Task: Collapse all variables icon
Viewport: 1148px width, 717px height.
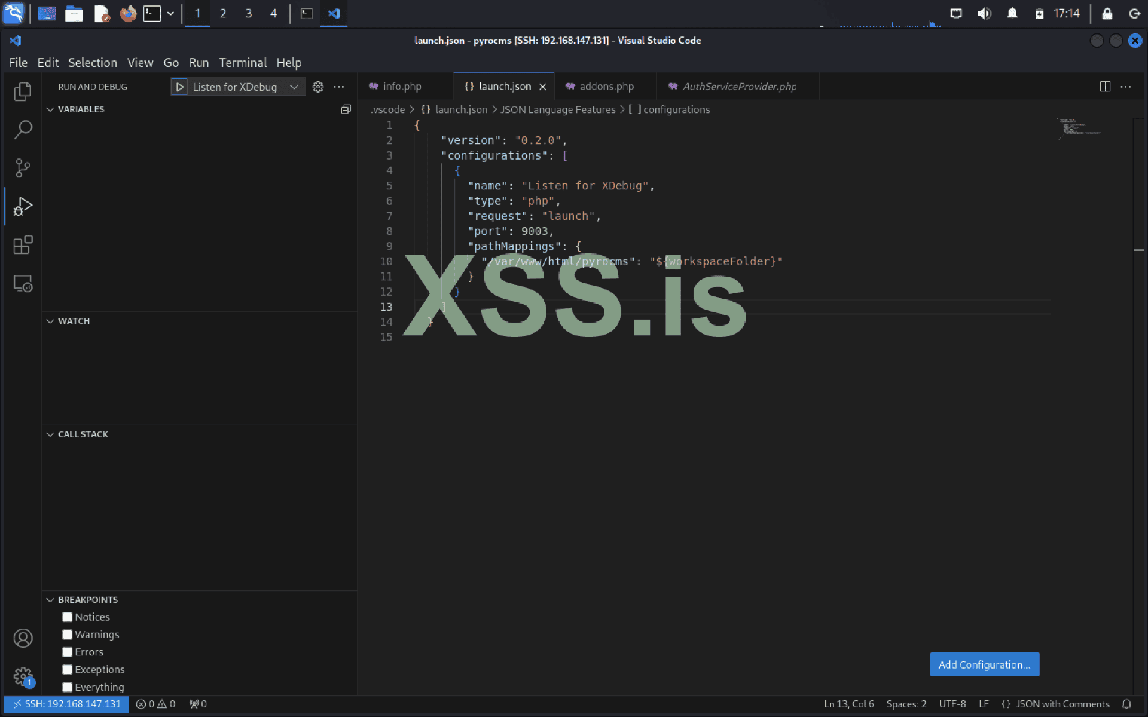Action: [346, 109]
